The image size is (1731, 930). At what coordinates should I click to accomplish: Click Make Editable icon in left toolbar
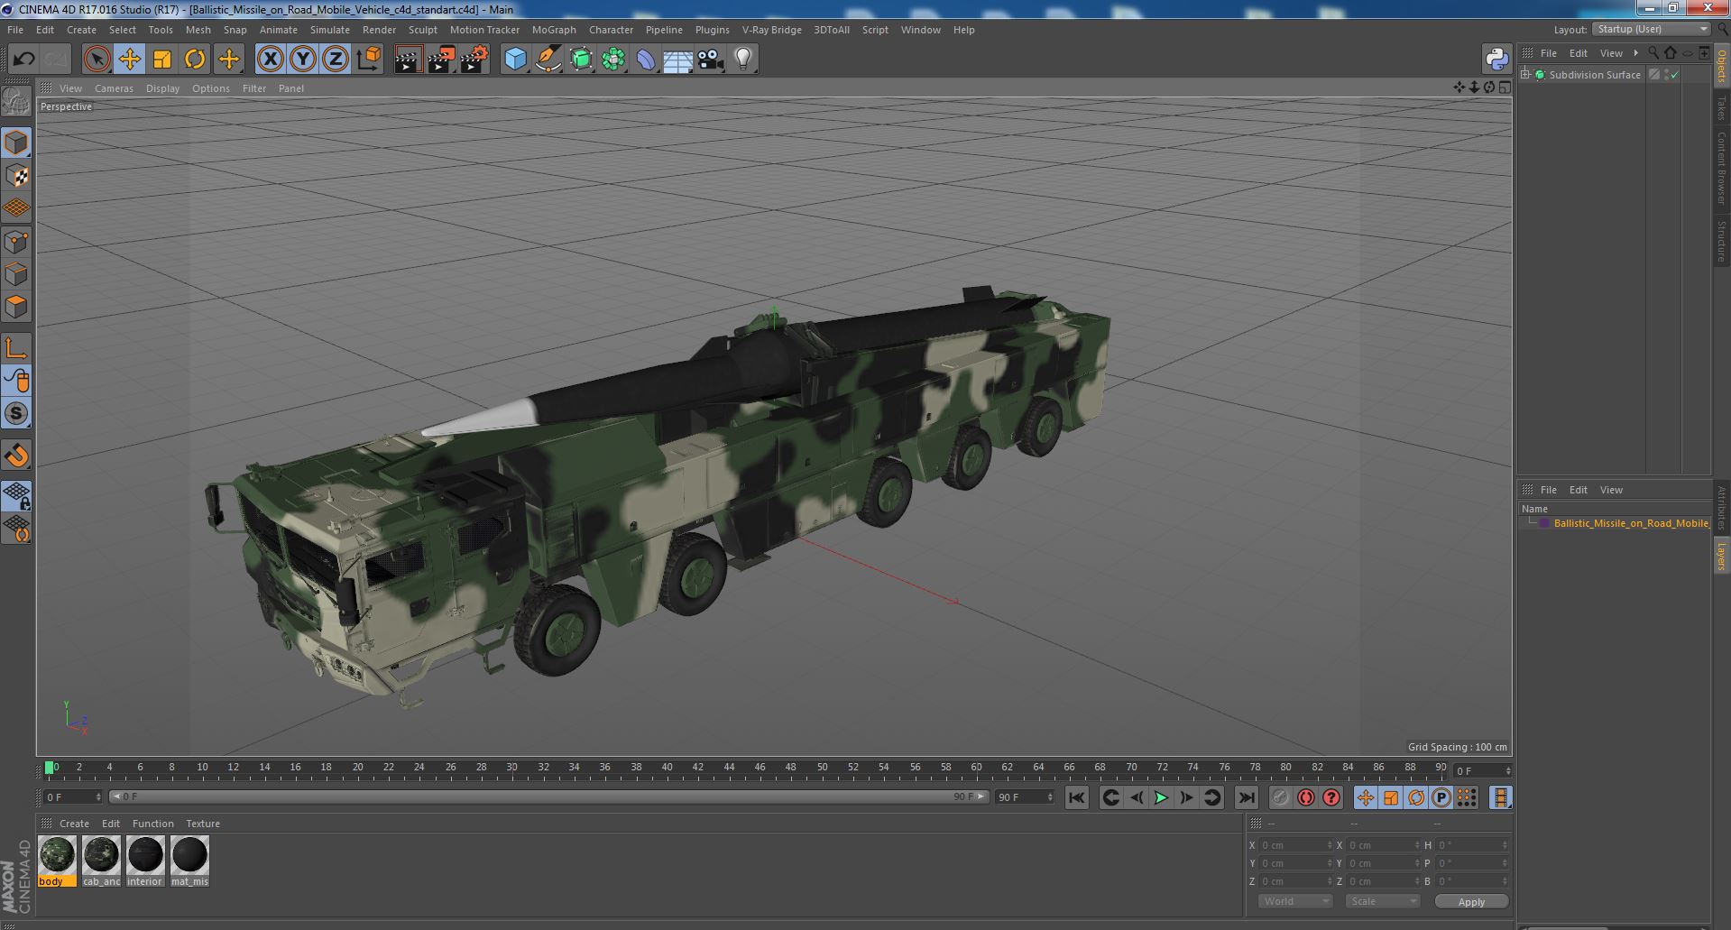click(x=16, y=102)
